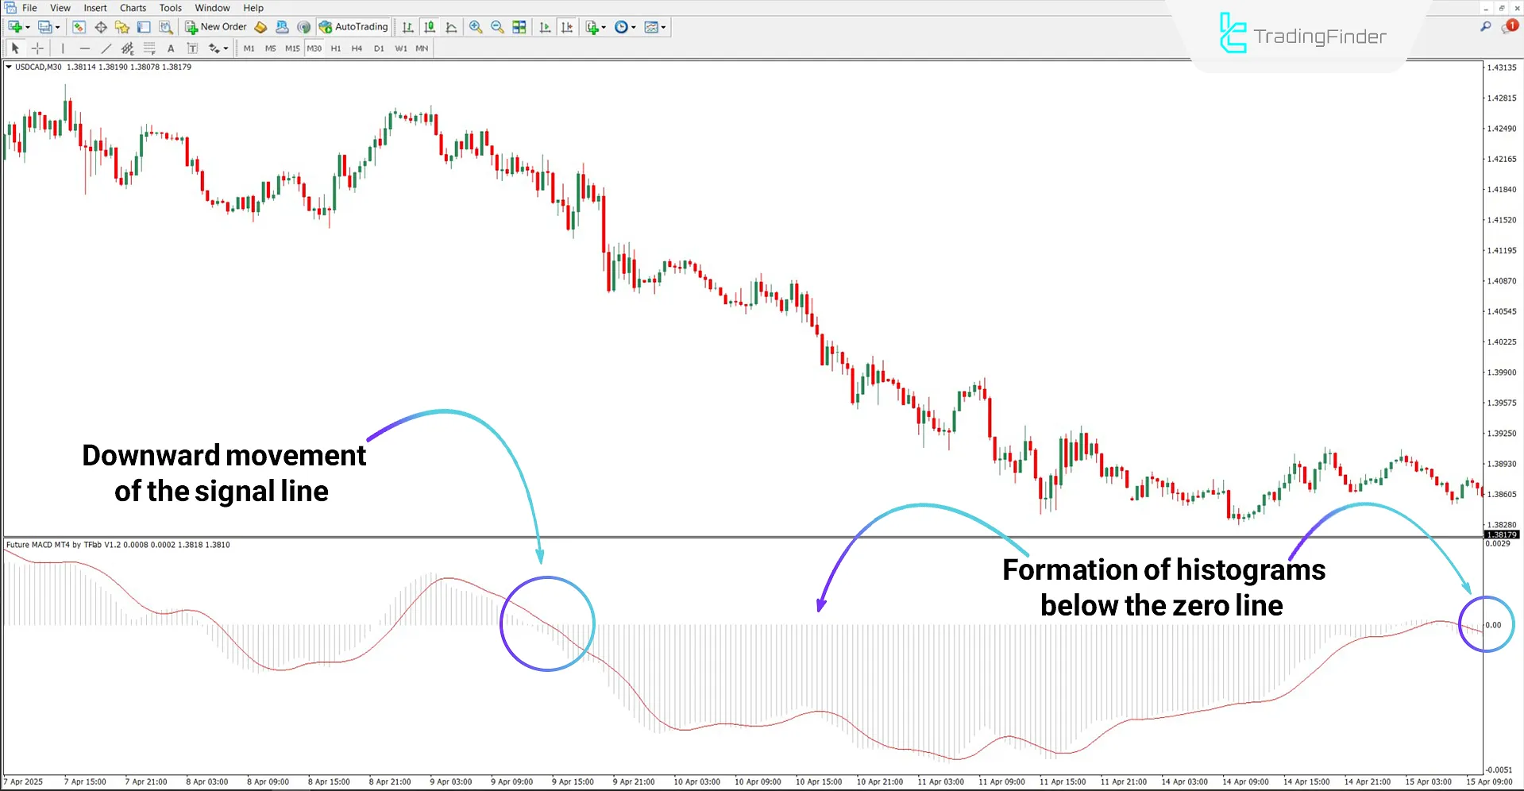Viewport: 1524px width, 791px height.
Task: Open the Insert menu
Action: pyautogui.click(x=95, y=7)
